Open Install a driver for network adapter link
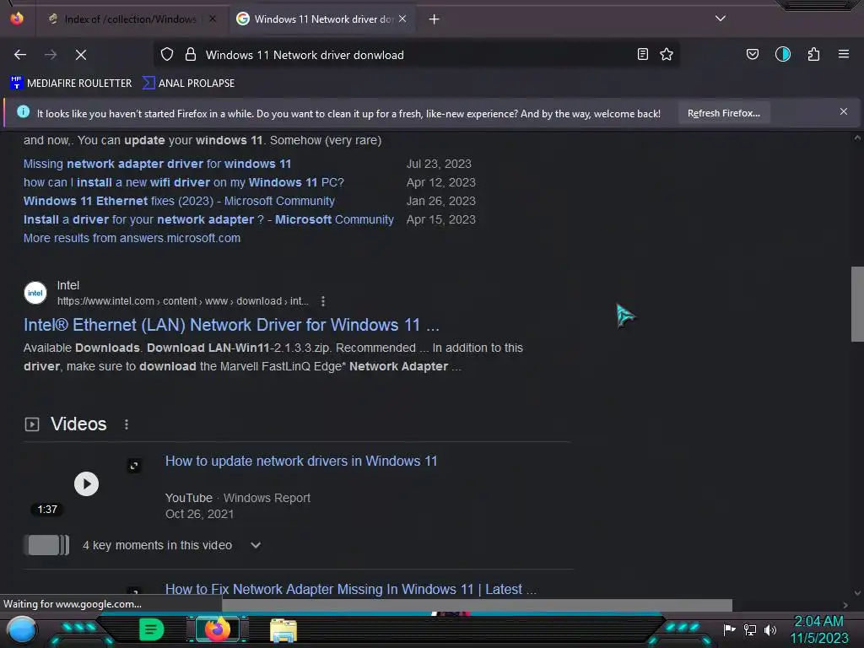This screenshot has width=864, height=648. [x=208, y=220]
